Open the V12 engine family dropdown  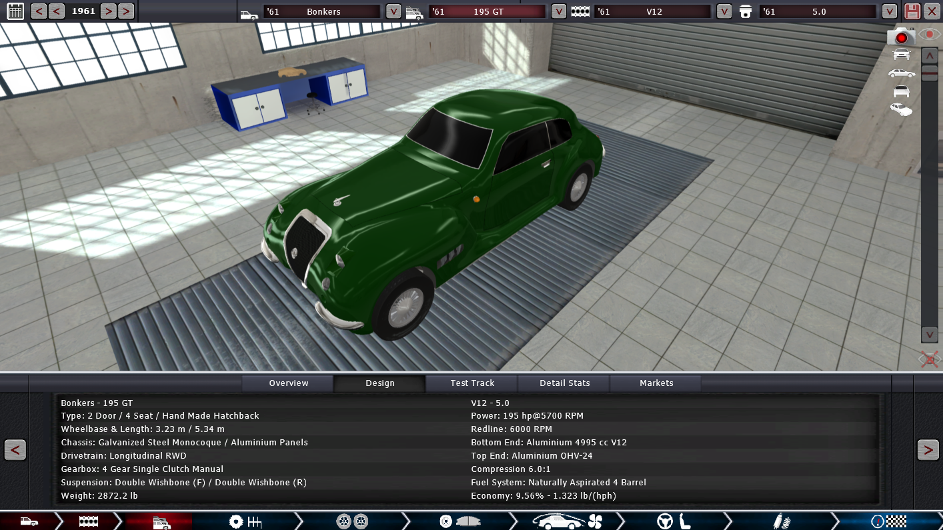tap(724, 11)
